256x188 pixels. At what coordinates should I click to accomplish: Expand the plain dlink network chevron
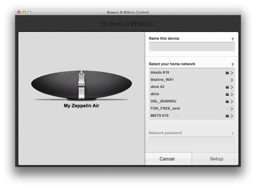pyautogui.click(x=232, y=94)
